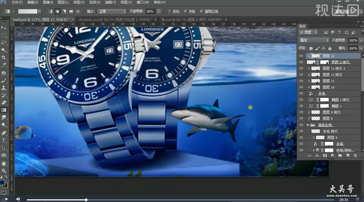Image resolution: width=364 pixels, height=202 pixels.
Task: Choose radial gradient type in options bar
Action: click(57, 11)
